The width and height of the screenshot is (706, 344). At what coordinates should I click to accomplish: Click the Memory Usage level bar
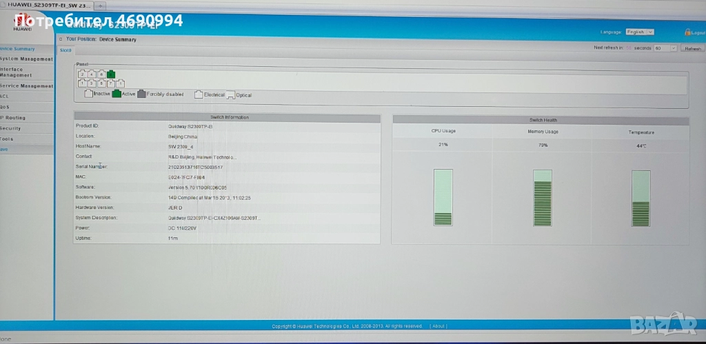(x=543, y=198)
